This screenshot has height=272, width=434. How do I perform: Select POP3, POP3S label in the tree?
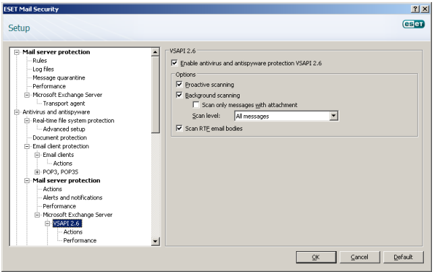[x=60, y=172]
